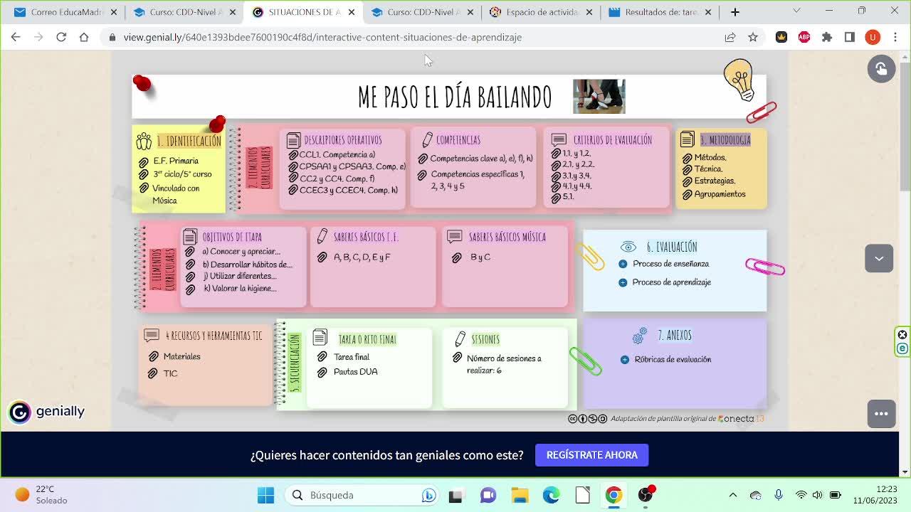This screenshot has width=911, height=512.
Task: Open a new browser tab
Action: (735, 12)
